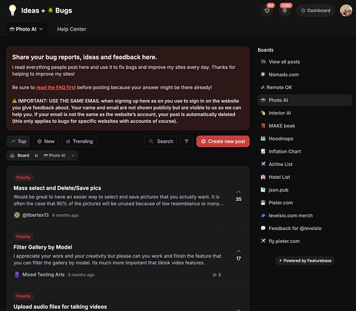Click Priority tag on Filter Gallery post
The height and width of the screenshot is (311, 356).
tap(23, 236)
